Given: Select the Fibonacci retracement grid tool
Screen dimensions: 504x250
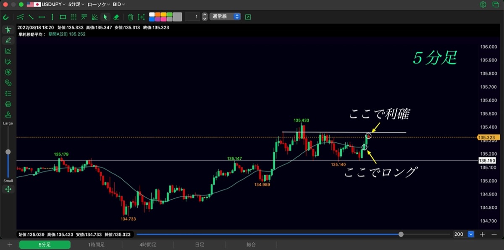Looking at the screenshot, I should point(73,17).
